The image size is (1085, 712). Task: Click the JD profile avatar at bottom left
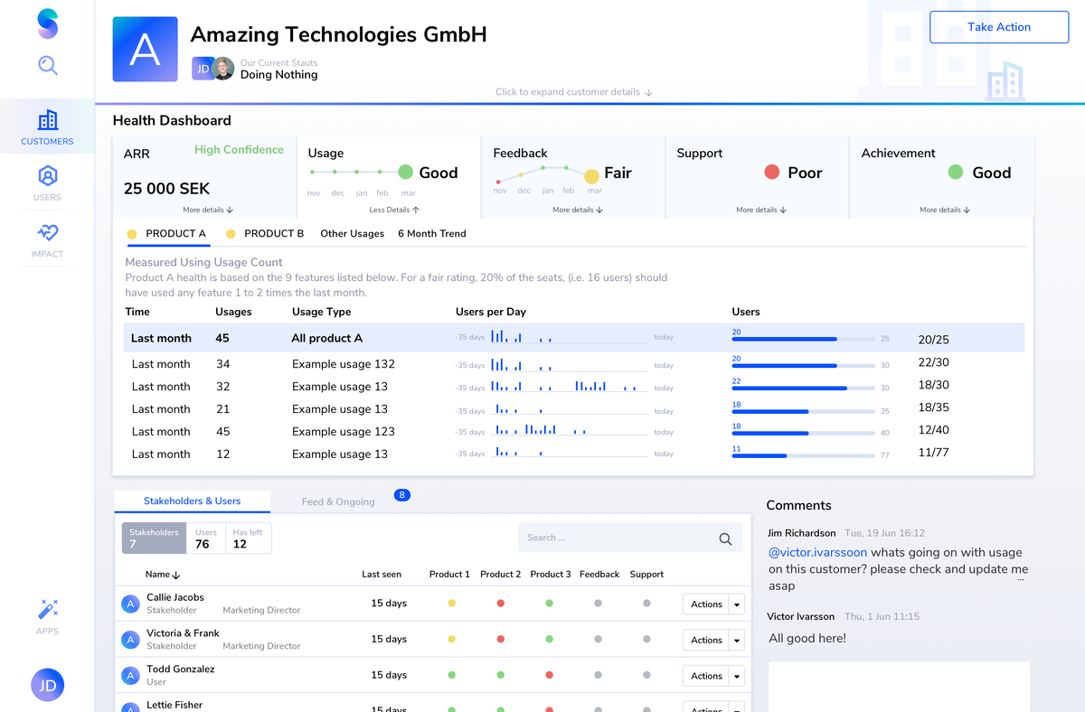[47, 685]
